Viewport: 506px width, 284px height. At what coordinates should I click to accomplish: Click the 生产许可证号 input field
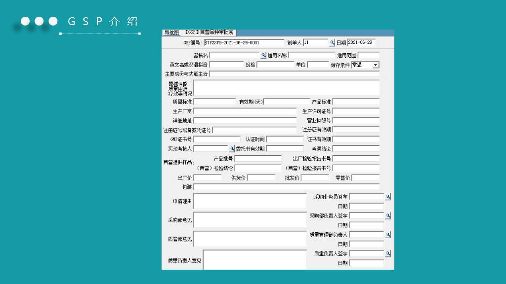tap(356, 111)
